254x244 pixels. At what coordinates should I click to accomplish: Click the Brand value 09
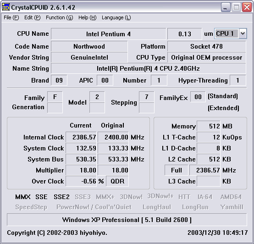click(59, 80)
